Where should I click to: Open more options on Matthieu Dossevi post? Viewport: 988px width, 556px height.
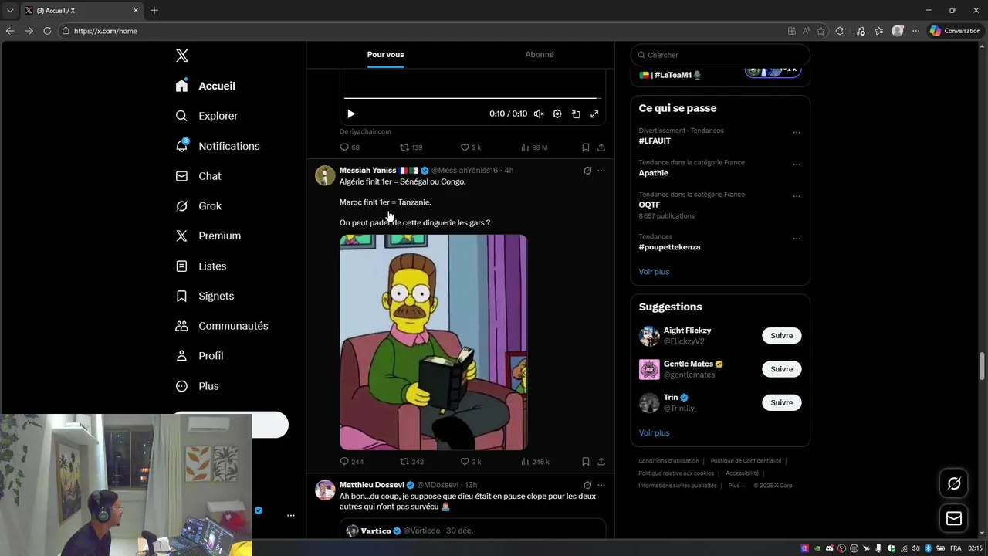tap(601, 485)
